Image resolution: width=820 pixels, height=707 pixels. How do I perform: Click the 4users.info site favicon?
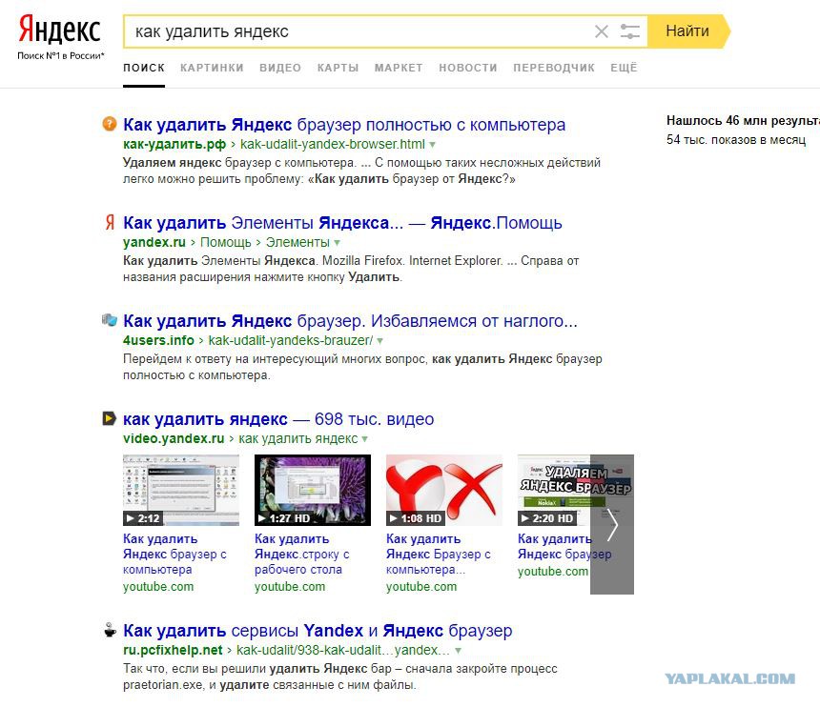click(x=110, y=321)
